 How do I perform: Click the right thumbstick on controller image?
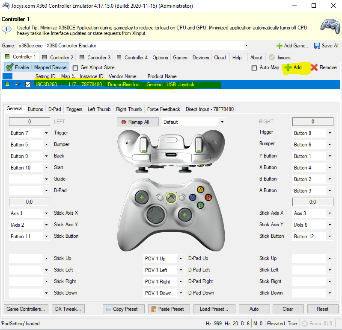(185, 215)
